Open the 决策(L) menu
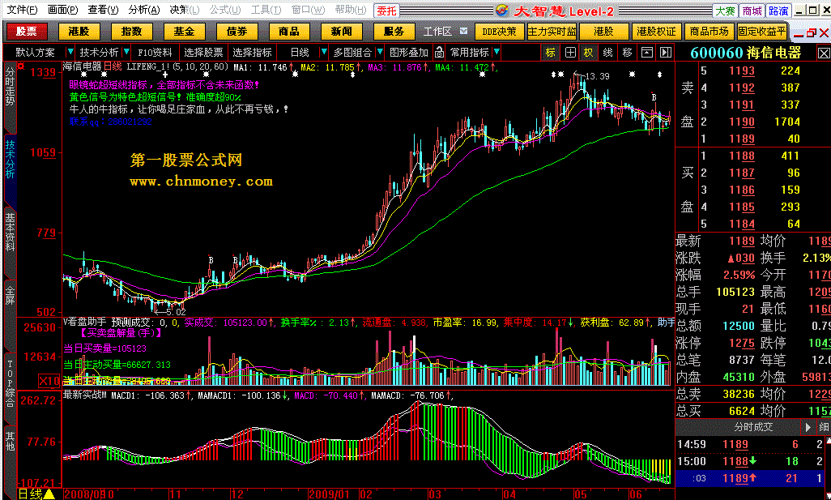 point(185,10)
